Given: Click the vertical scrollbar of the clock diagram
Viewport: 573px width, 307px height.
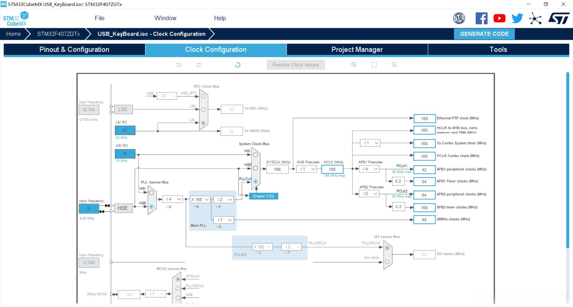Looking at the screenshot, I should click(568, 160).
